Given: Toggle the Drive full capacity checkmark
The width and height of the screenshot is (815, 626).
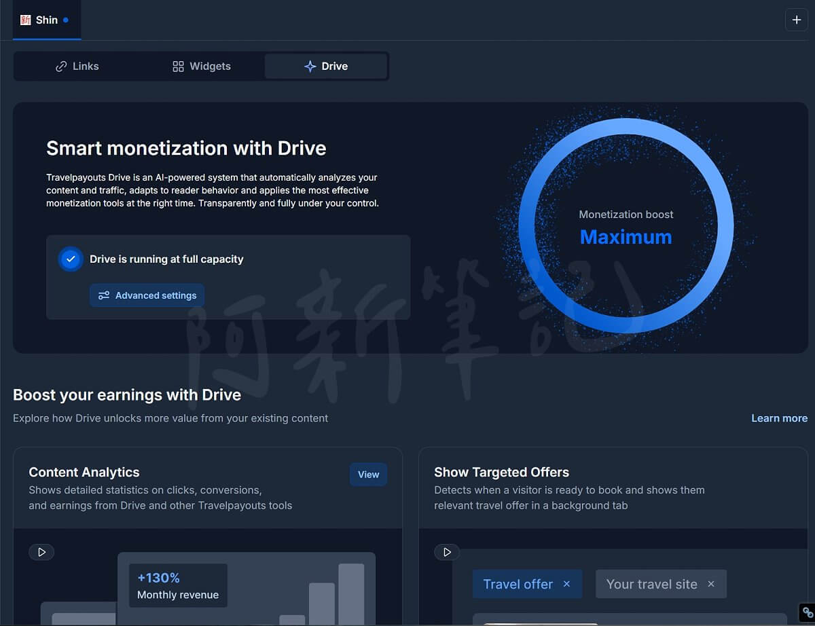Looking at the screenshot, I should point(71,259).
